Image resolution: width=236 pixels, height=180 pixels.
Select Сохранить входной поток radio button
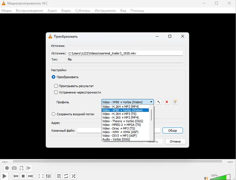53,114
